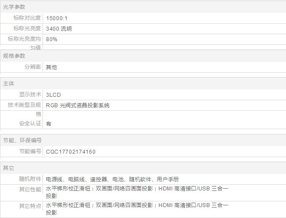Click the 节能、环保编号 section header
The image size is (286, 218).
22,141
